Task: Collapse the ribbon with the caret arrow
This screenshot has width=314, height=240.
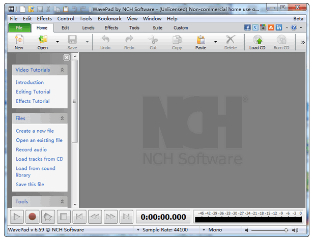Action: coord(287,28)
